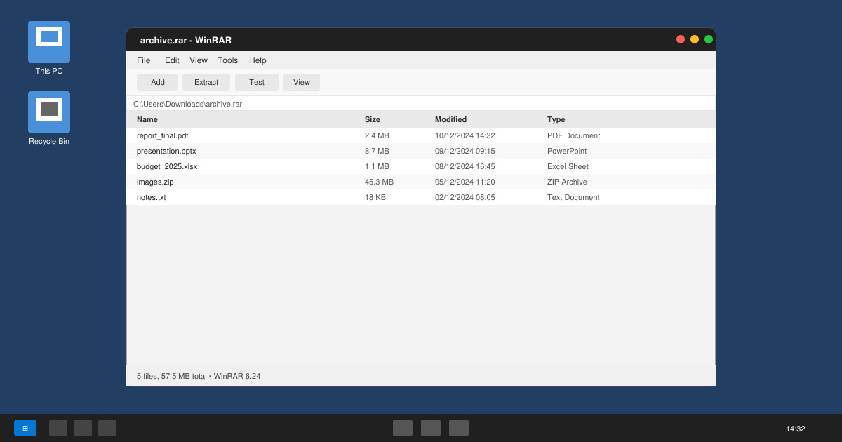The height and width of the screenshot is (442, 842).
Task: Select file presentation.pptx
Action: 421,151
